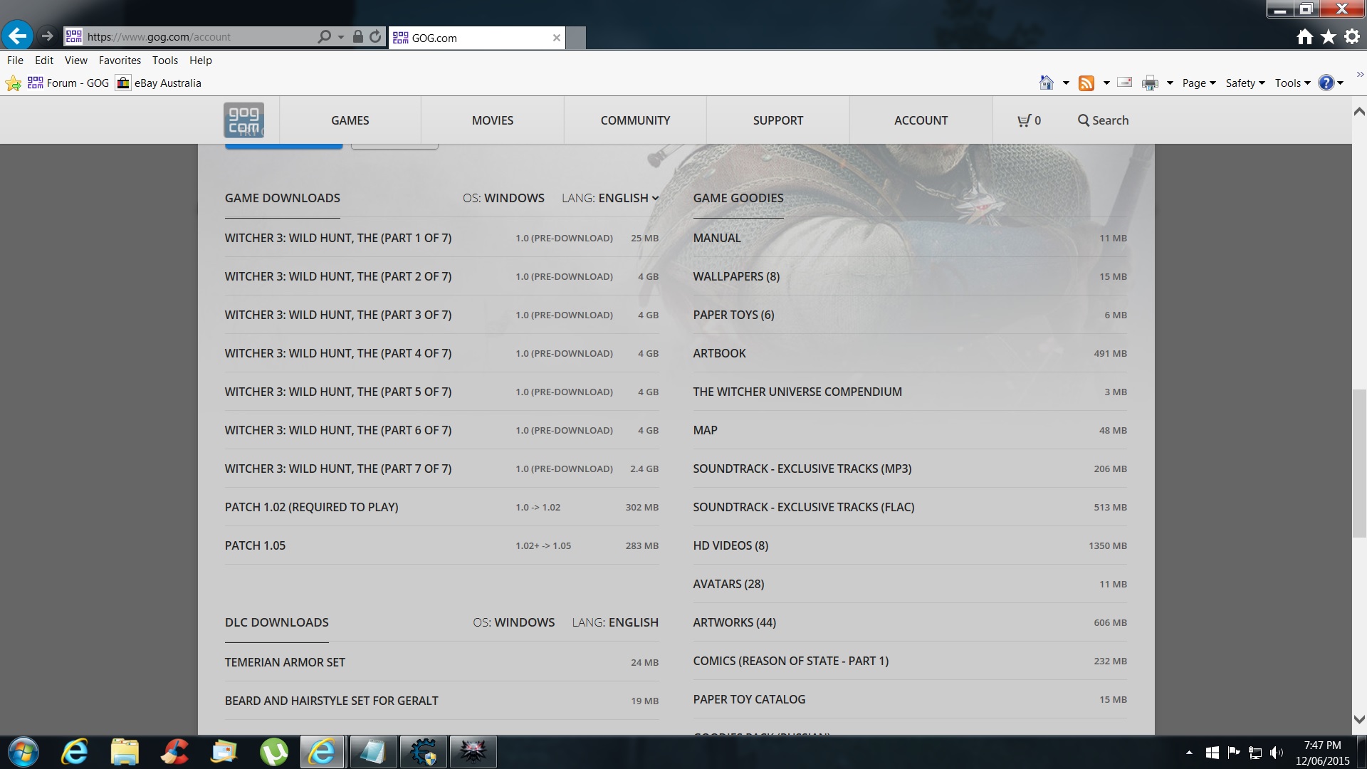Image resolution: width=1367 pixels, height=769 pixels.
Task: Open uTorrent icon in taskbar
Action: pos(274,752)
